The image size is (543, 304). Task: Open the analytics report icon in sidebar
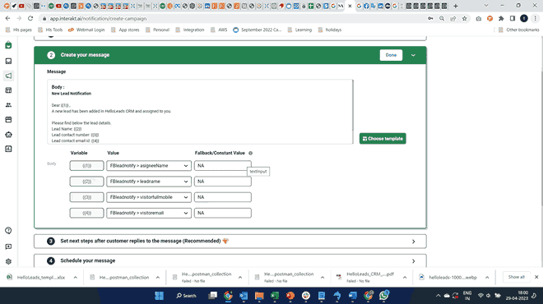point(9,149)
